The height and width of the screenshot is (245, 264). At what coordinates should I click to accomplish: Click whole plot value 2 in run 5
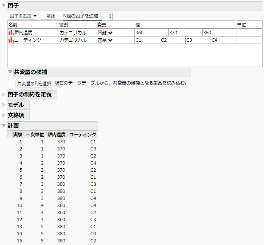[42, 170]
